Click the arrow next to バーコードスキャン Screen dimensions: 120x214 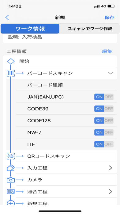[20, 73]
